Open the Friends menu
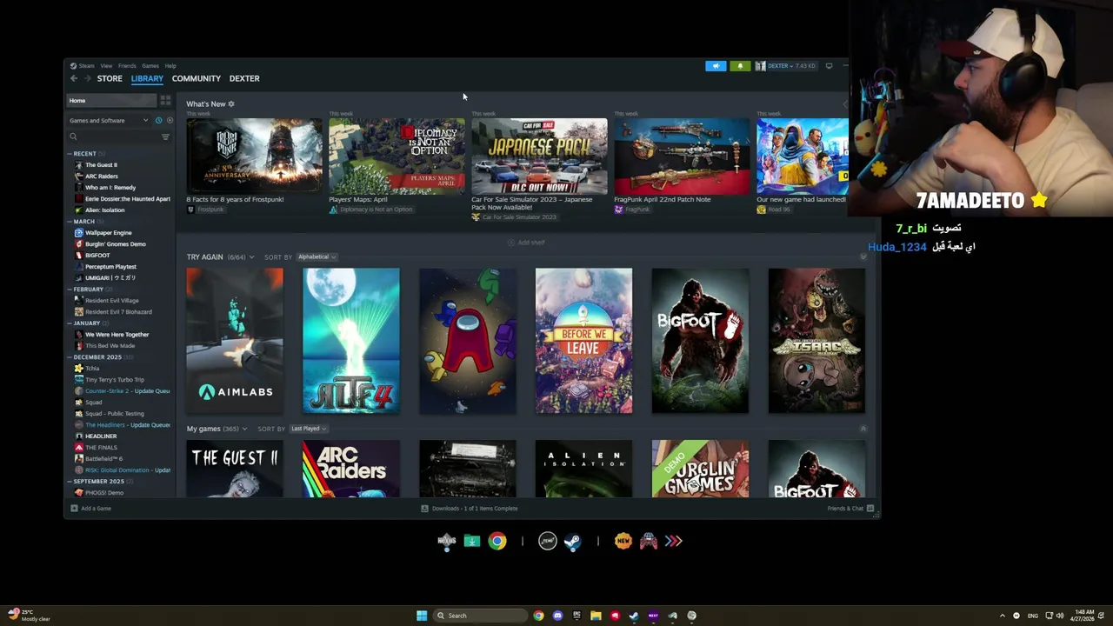Viewport: 1113px width, 626px height. click(127, 66)
